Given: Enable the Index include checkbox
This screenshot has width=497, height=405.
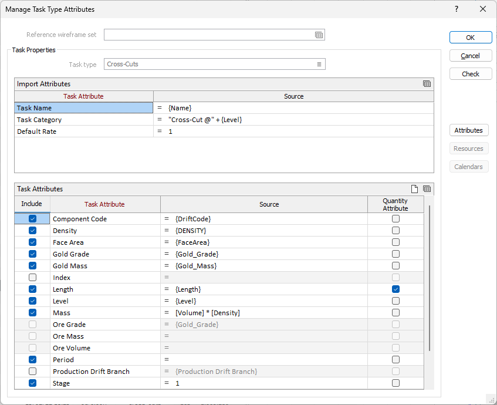Looking at the screenshot, I should (x=32, y=278).
